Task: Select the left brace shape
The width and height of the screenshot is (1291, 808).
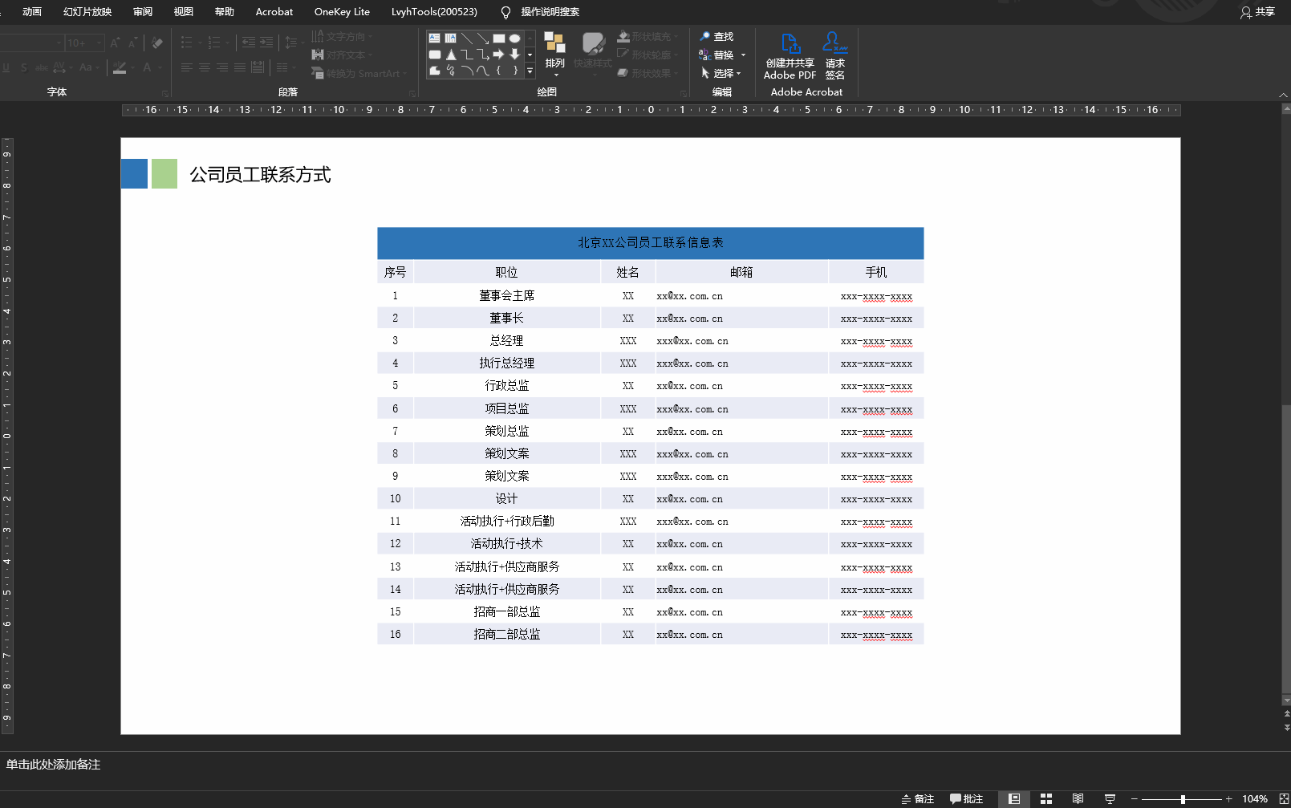Action: pos(498,71)
